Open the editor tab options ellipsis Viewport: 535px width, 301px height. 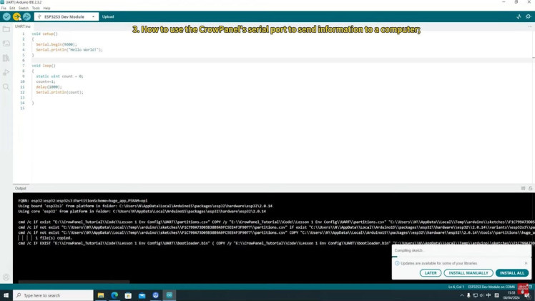(530, 26)
